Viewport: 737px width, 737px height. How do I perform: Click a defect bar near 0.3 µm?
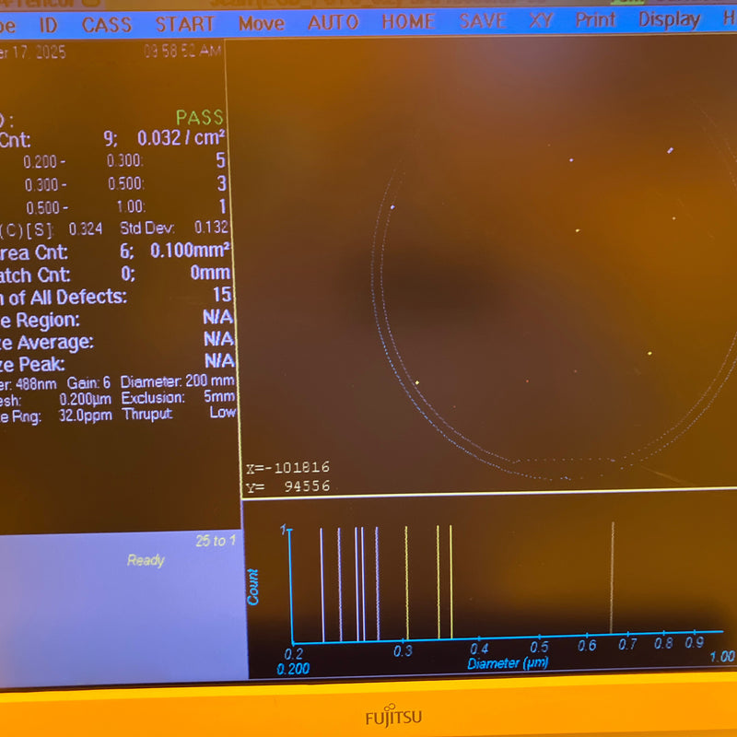pos(405,580)
